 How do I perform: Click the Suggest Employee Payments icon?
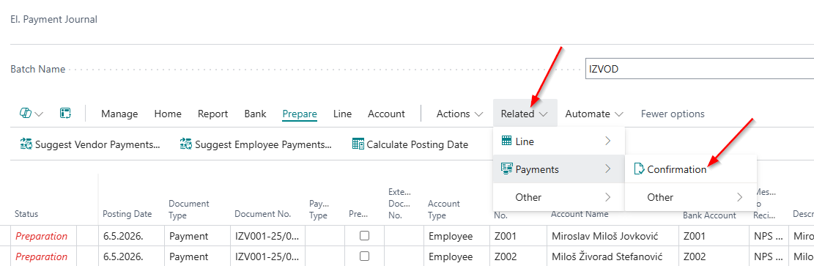[186, 144]
